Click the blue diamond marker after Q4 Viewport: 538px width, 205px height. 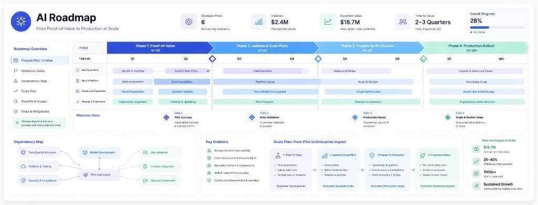pos(318,59)
